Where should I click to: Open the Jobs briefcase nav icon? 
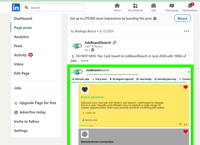[x=153, y=6]
